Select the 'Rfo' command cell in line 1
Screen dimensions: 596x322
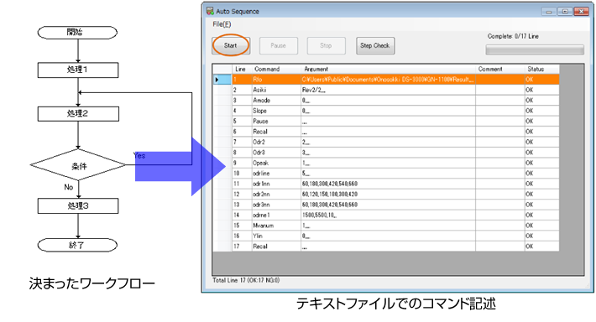[x=276, y=80]
